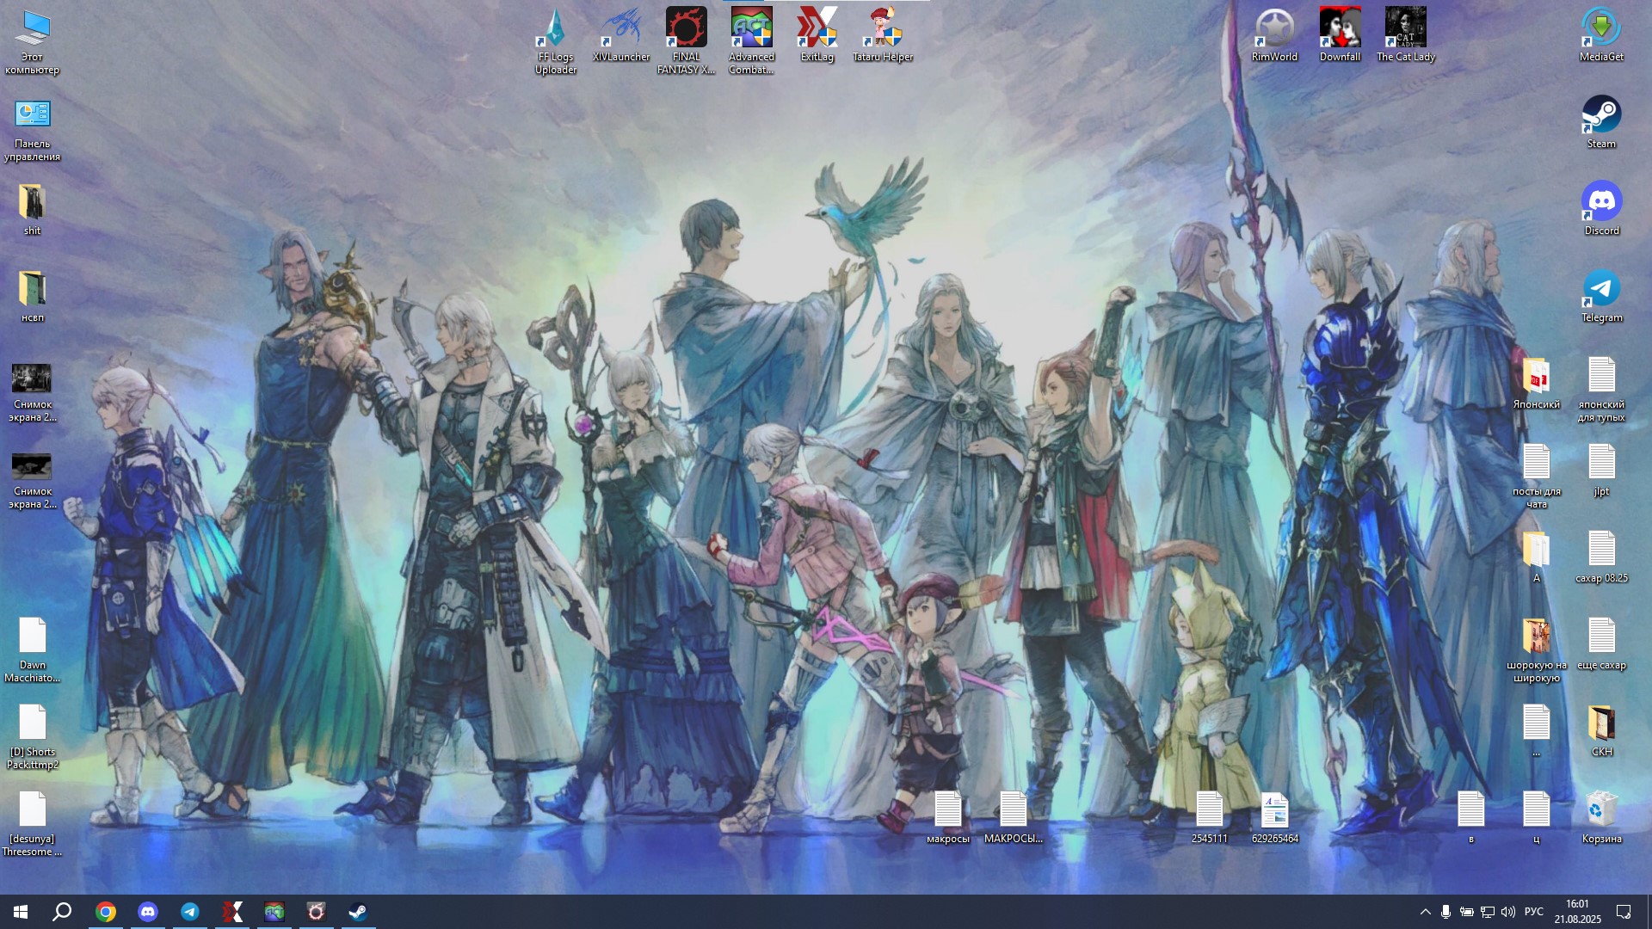Select the '2545111' text file

(x=1210, y=817)
